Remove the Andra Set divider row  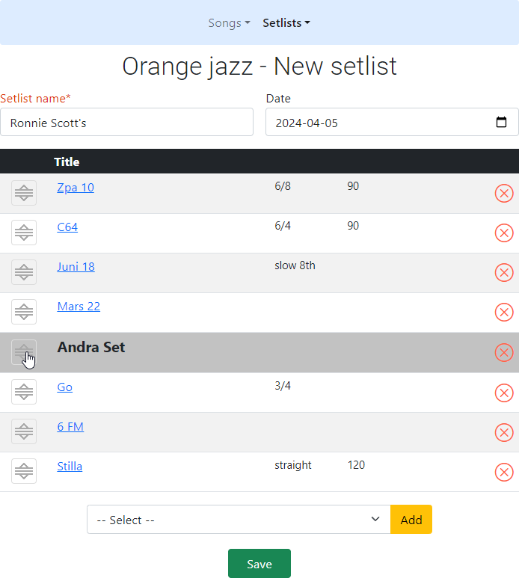pos(504,352)
